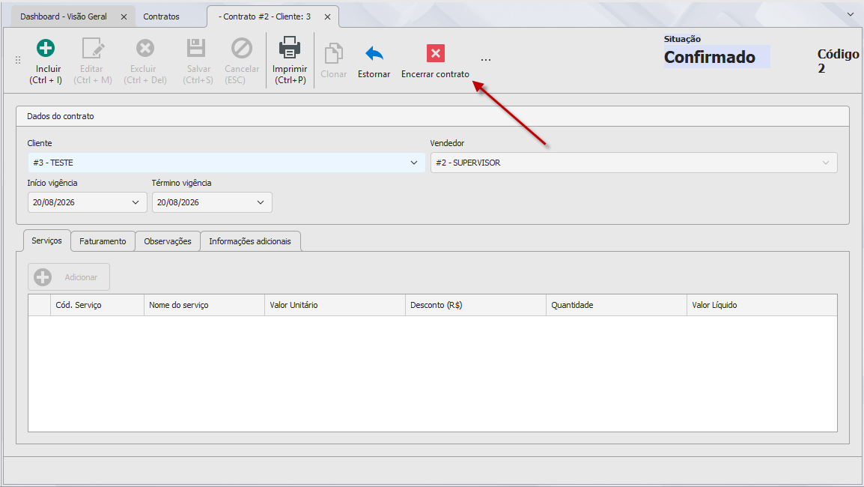The height and width of the screenshot is (487, 864).
Task: Close the Contrato #2 tab
Action: pyautogui.click(x=327, y=16)
